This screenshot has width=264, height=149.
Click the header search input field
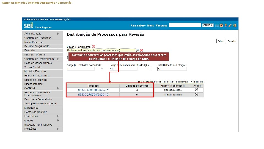point(185,25)
